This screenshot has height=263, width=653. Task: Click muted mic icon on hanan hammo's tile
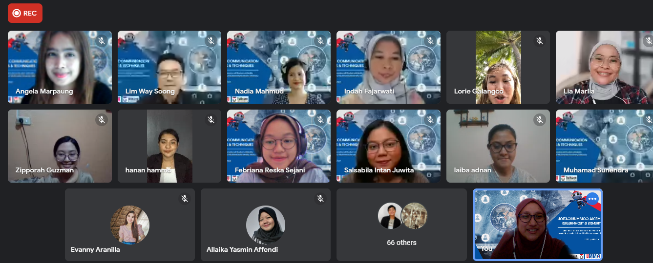point(211,120)
